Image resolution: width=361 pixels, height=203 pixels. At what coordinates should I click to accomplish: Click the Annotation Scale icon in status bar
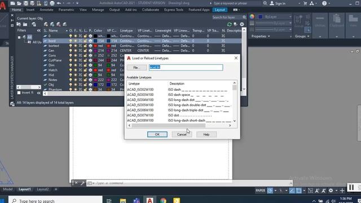click(317, 191)
